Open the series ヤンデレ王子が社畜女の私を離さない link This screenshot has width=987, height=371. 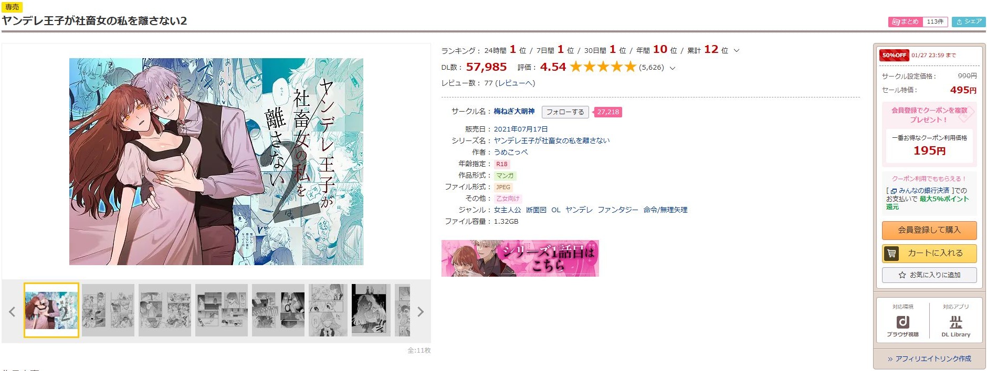coord(552,140)
